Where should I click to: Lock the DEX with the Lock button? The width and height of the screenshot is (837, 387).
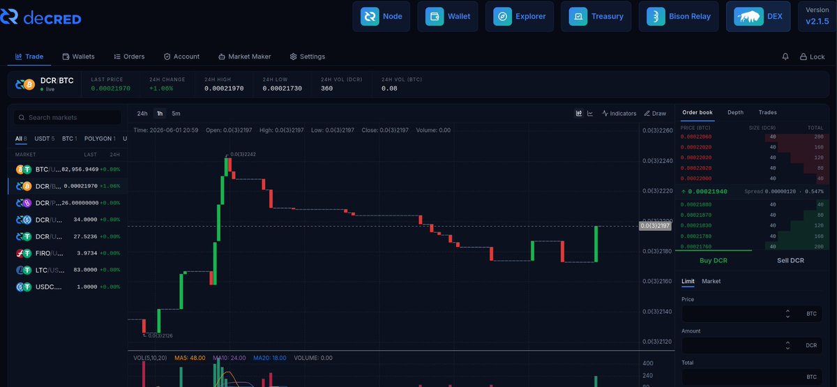point(812,56)
